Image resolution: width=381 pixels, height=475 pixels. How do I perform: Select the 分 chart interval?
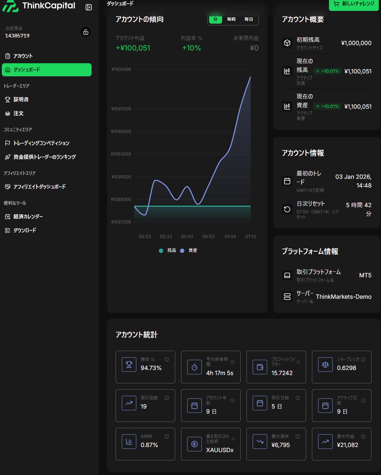215,19
